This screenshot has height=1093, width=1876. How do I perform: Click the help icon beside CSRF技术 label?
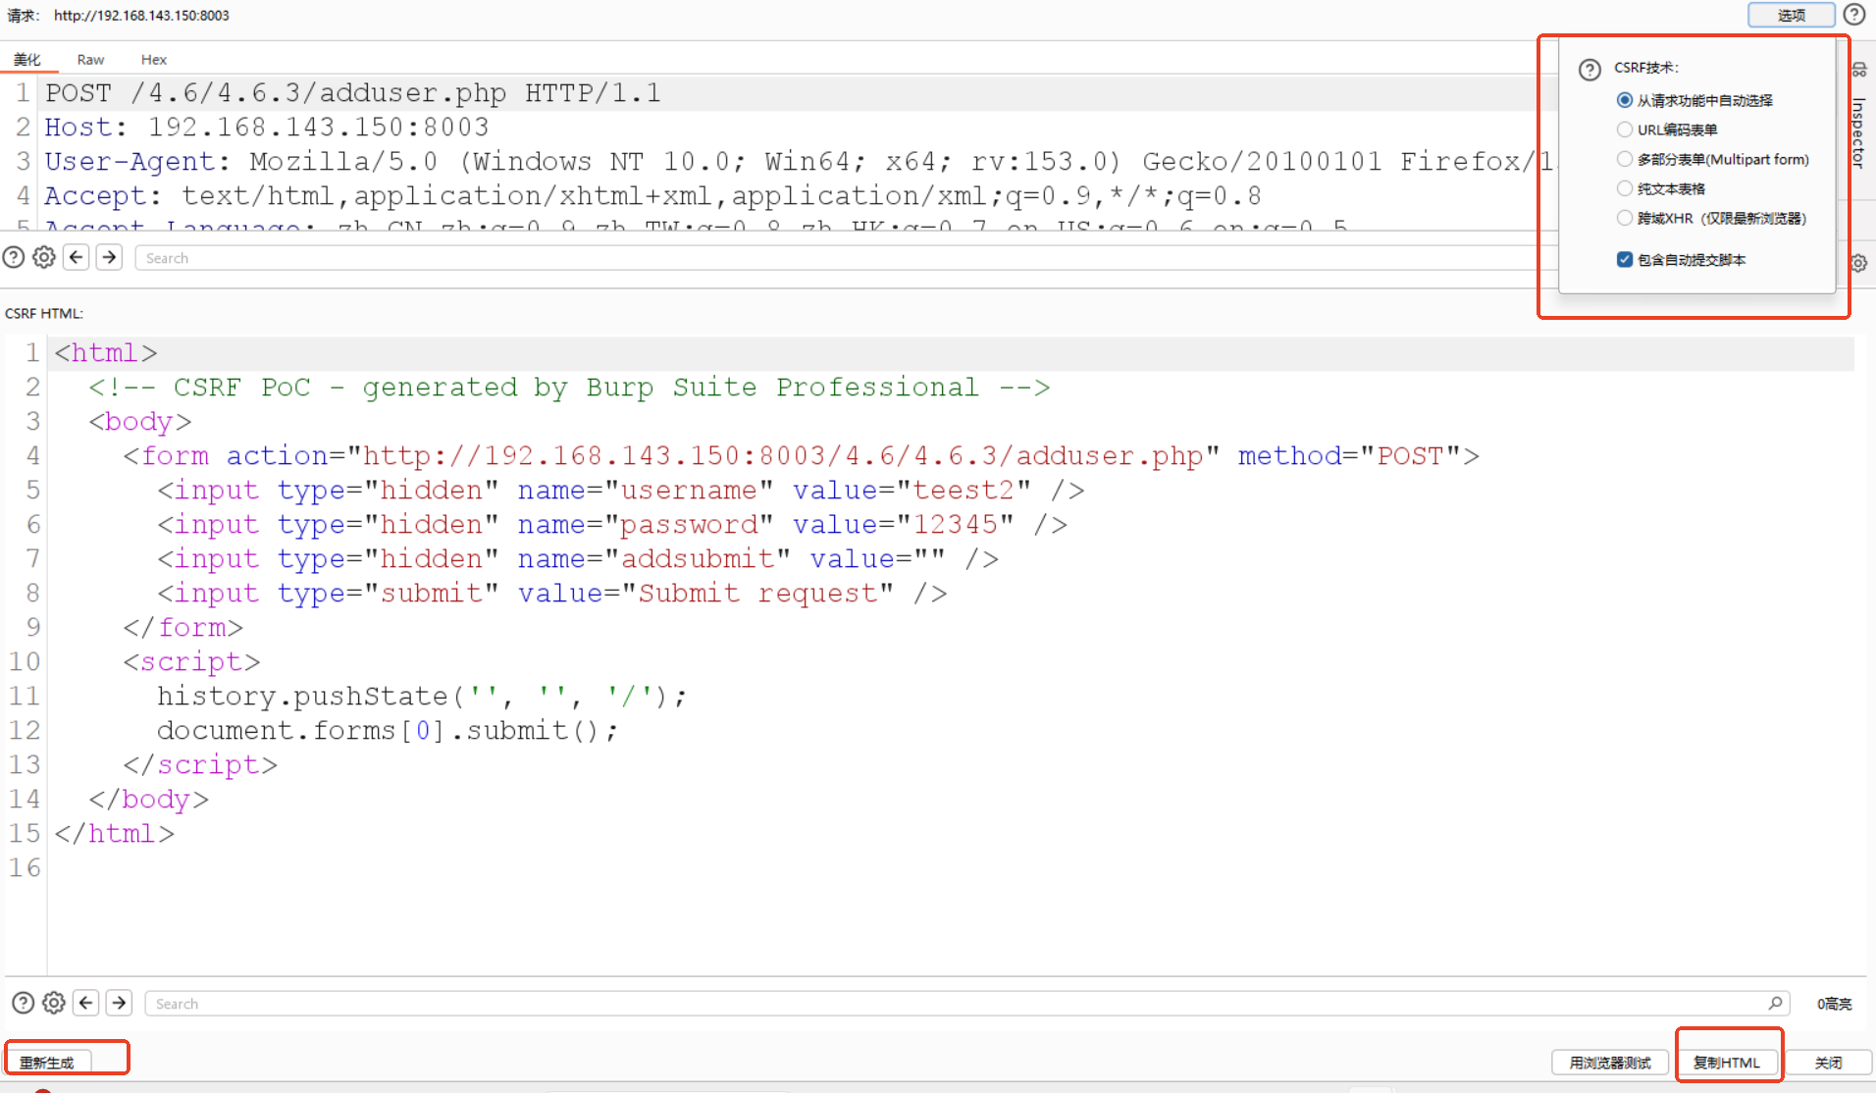click(1589, 70)
